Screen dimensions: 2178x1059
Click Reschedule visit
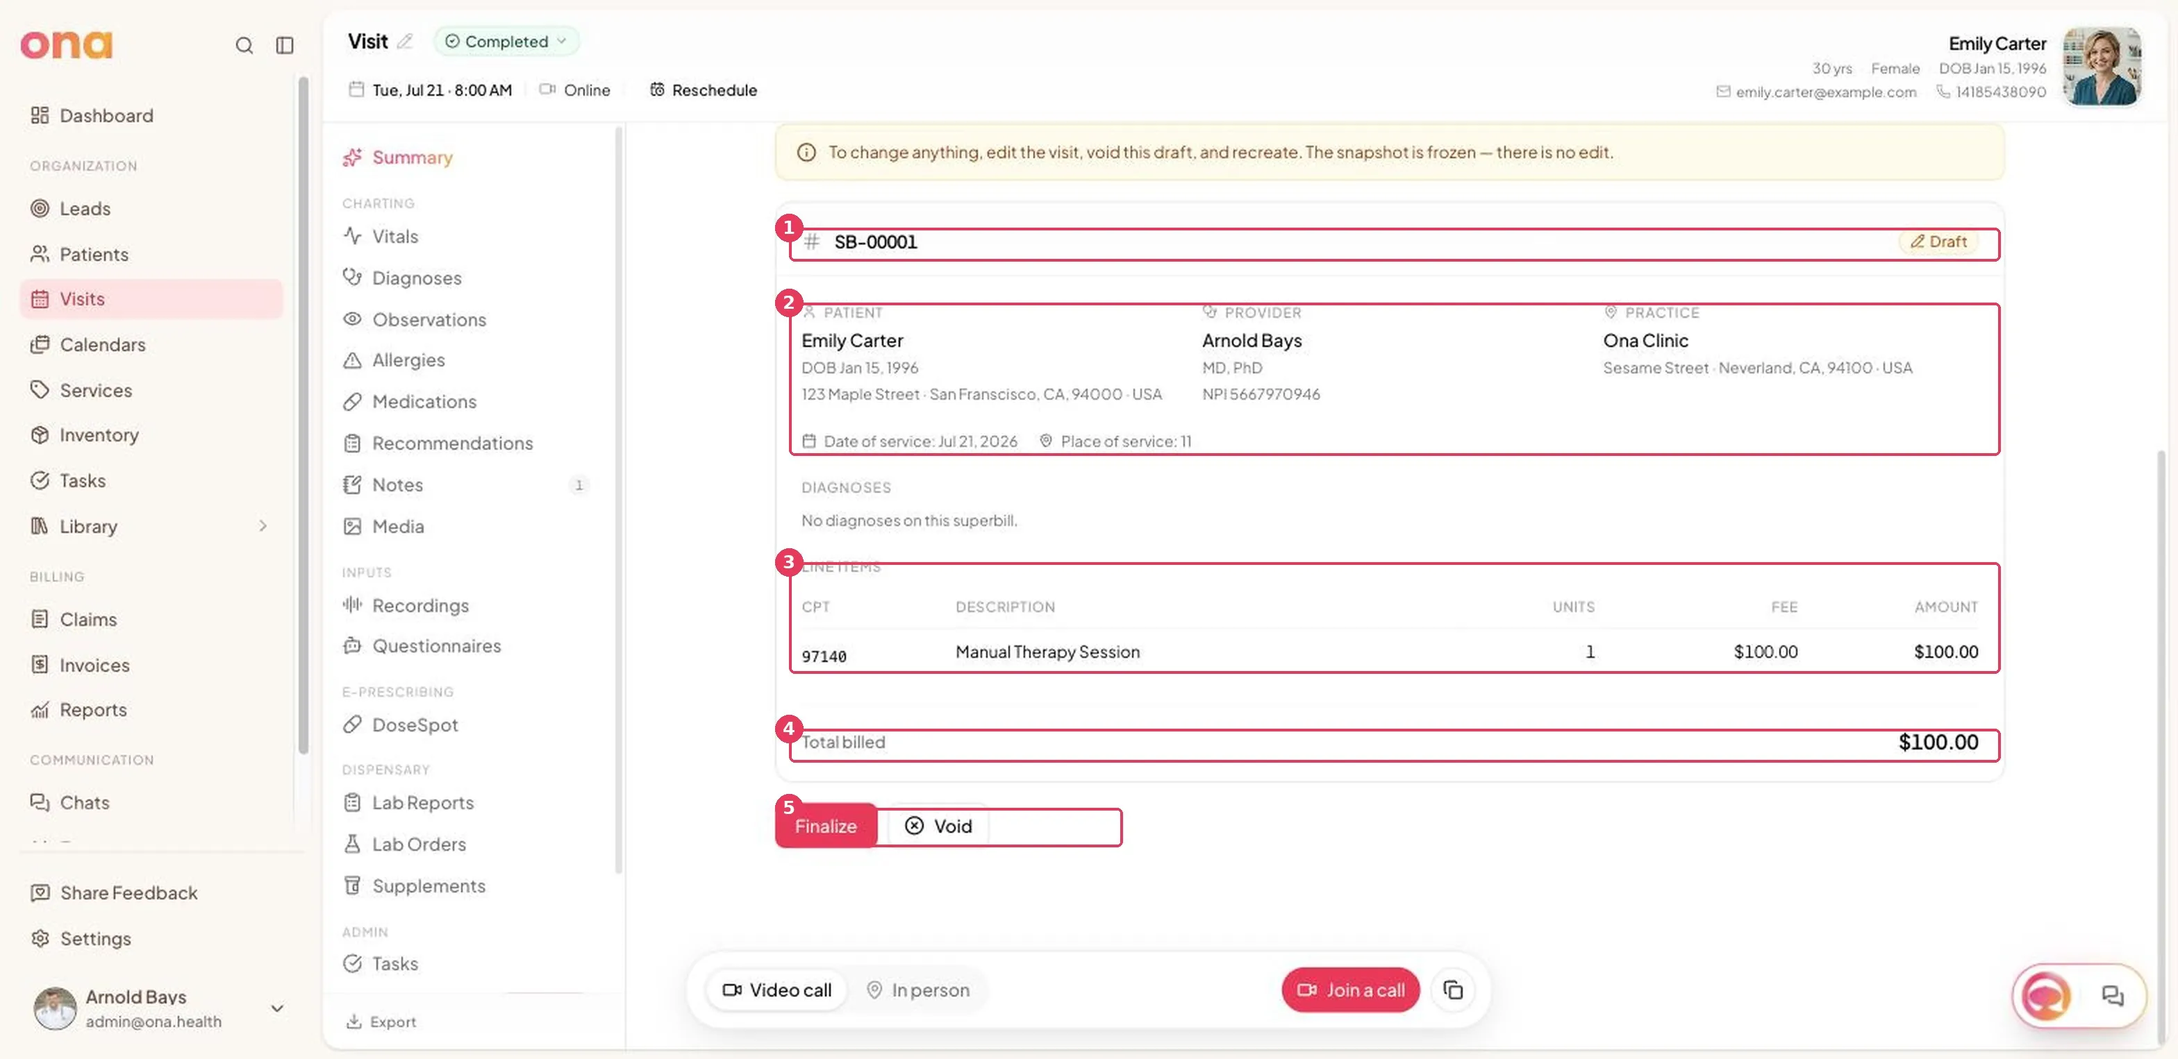[x=704, y=90]
